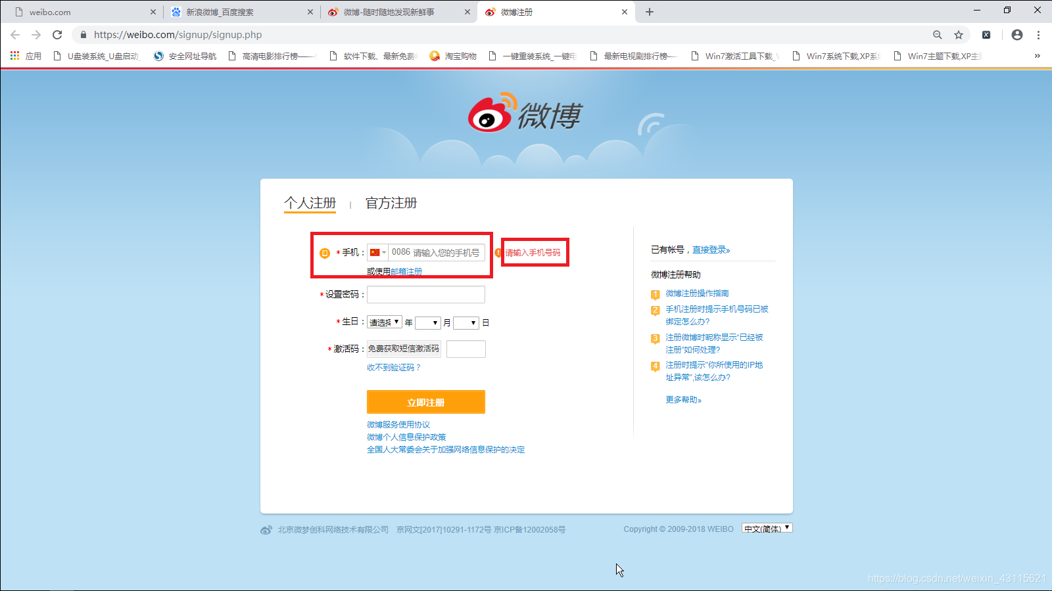Open the country flag code dropdown
This screenshot has height=591, width=1052.
[377, 252]
